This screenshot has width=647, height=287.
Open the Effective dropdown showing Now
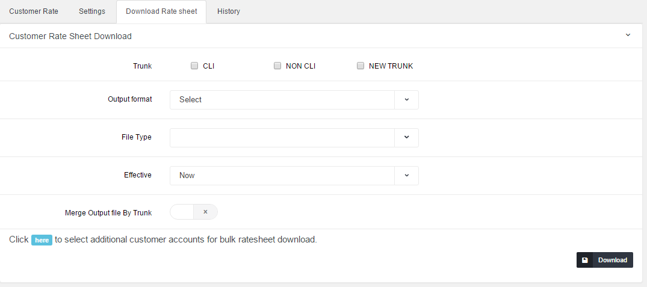pos(282,176)
